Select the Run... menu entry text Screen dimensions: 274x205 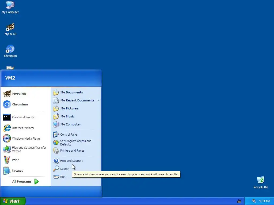tap(64, 177)
